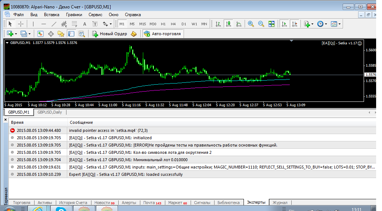Viewport: 382px width, 211px height.
Task: Select M15 timeframe
Action: tap(143, 24)
